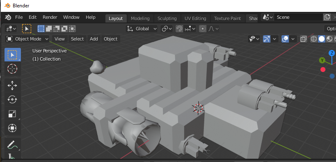Toggle X-ray view button
Viewport: 336px width, 162px height.
pyautogui.click(x=303, y=39)
